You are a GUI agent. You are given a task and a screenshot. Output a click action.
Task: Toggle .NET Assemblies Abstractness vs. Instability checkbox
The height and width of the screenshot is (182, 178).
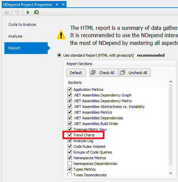click(x=70, y=107)
